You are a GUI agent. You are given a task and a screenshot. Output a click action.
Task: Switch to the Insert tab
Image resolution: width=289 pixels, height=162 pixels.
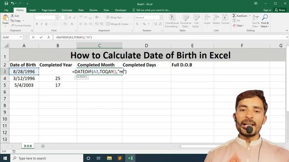click(33, 10)
